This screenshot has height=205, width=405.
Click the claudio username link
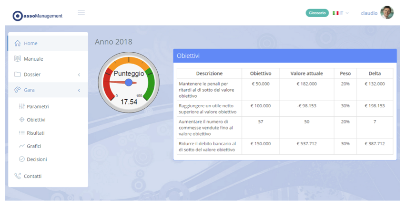coord(369,13)
